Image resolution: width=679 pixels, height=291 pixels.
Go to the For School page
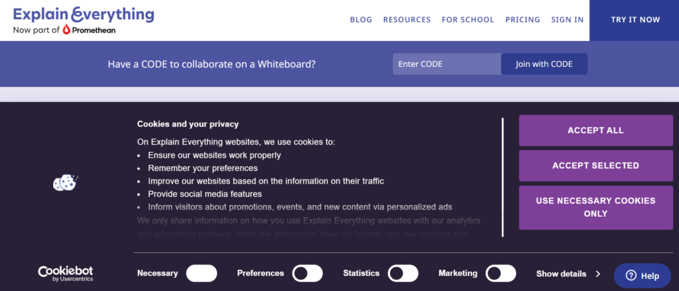coord(467,20)
